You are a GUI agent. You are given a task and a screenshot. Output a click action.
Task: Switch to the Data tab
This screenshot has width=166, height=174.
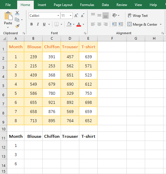pyautogui.click(x=105, y=5)
